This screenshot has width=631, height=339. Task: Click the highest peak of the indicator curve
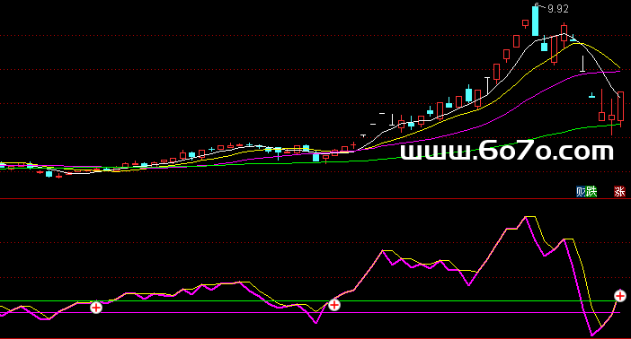click(x=527, y=217)
